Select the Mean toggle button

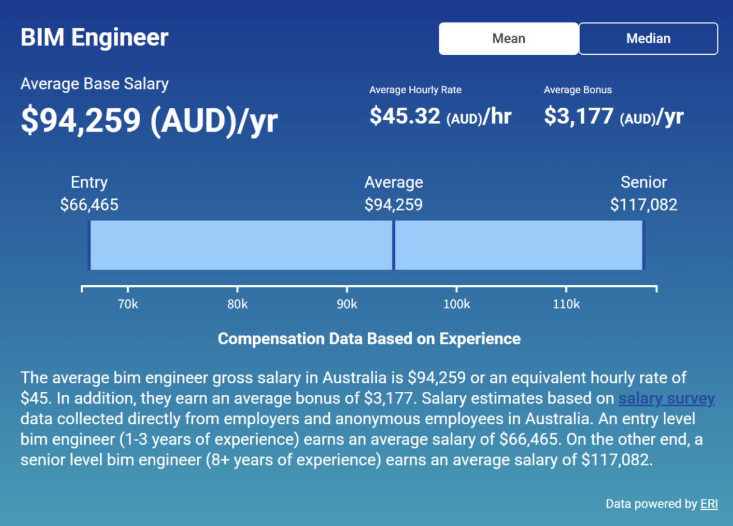pos(509,39)
